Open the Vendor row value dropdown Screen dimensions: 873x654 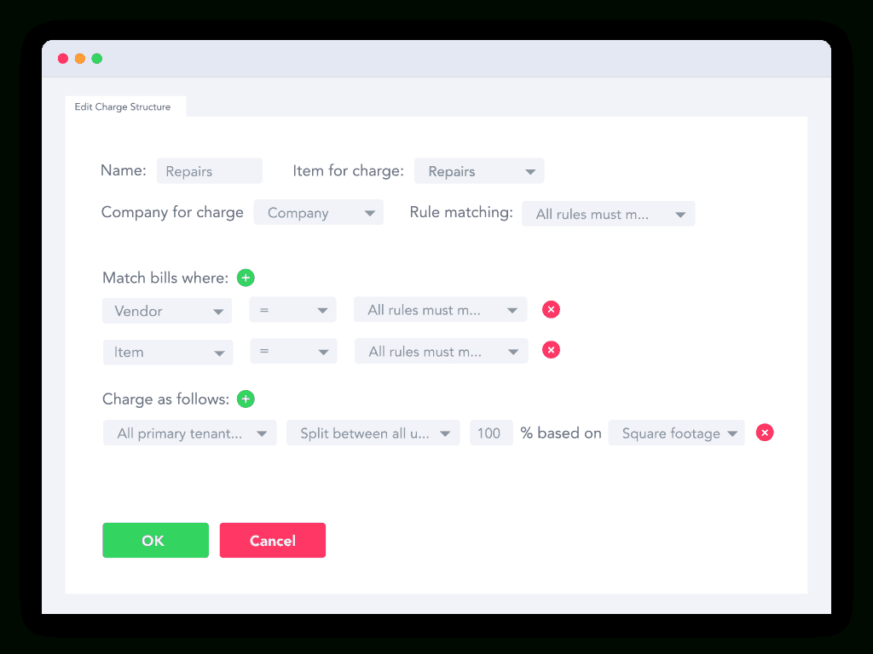click(x=441, y=310)
